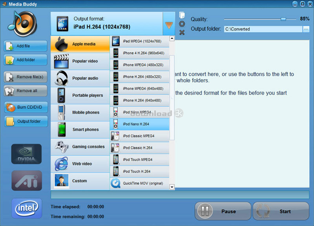
Task: Open the Output folder from the sidebar
Action: pos(26,121)
